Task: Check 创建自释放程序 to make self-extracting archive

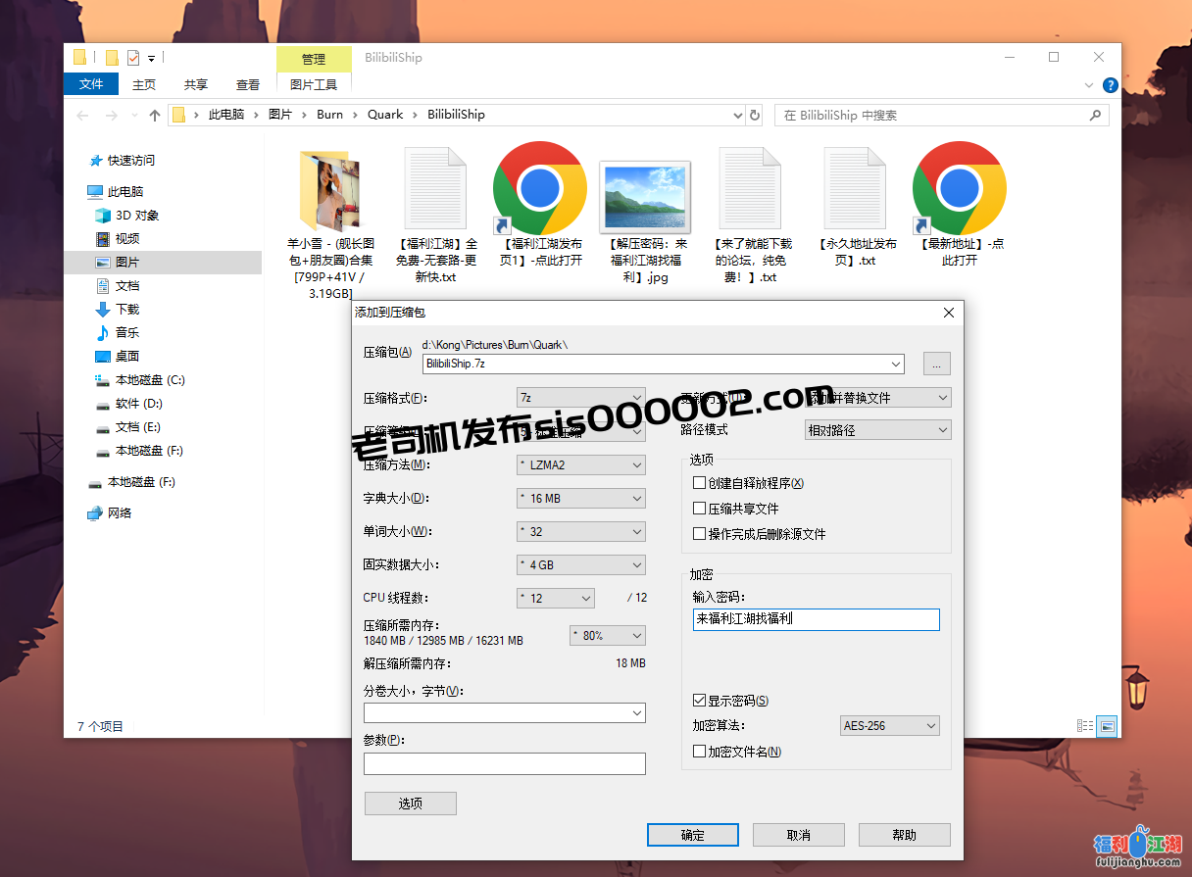Action: [698, 483]
